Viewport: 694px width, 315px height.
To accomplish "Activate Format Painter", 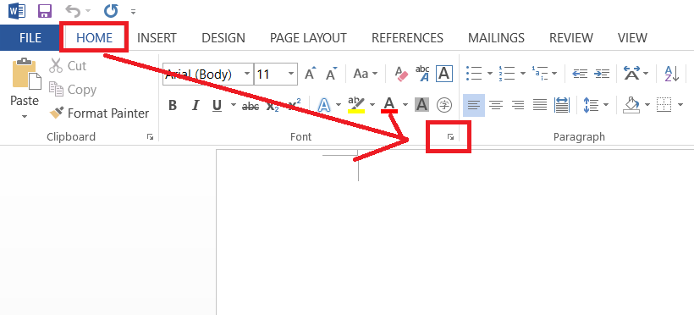I will coord(99,113).
